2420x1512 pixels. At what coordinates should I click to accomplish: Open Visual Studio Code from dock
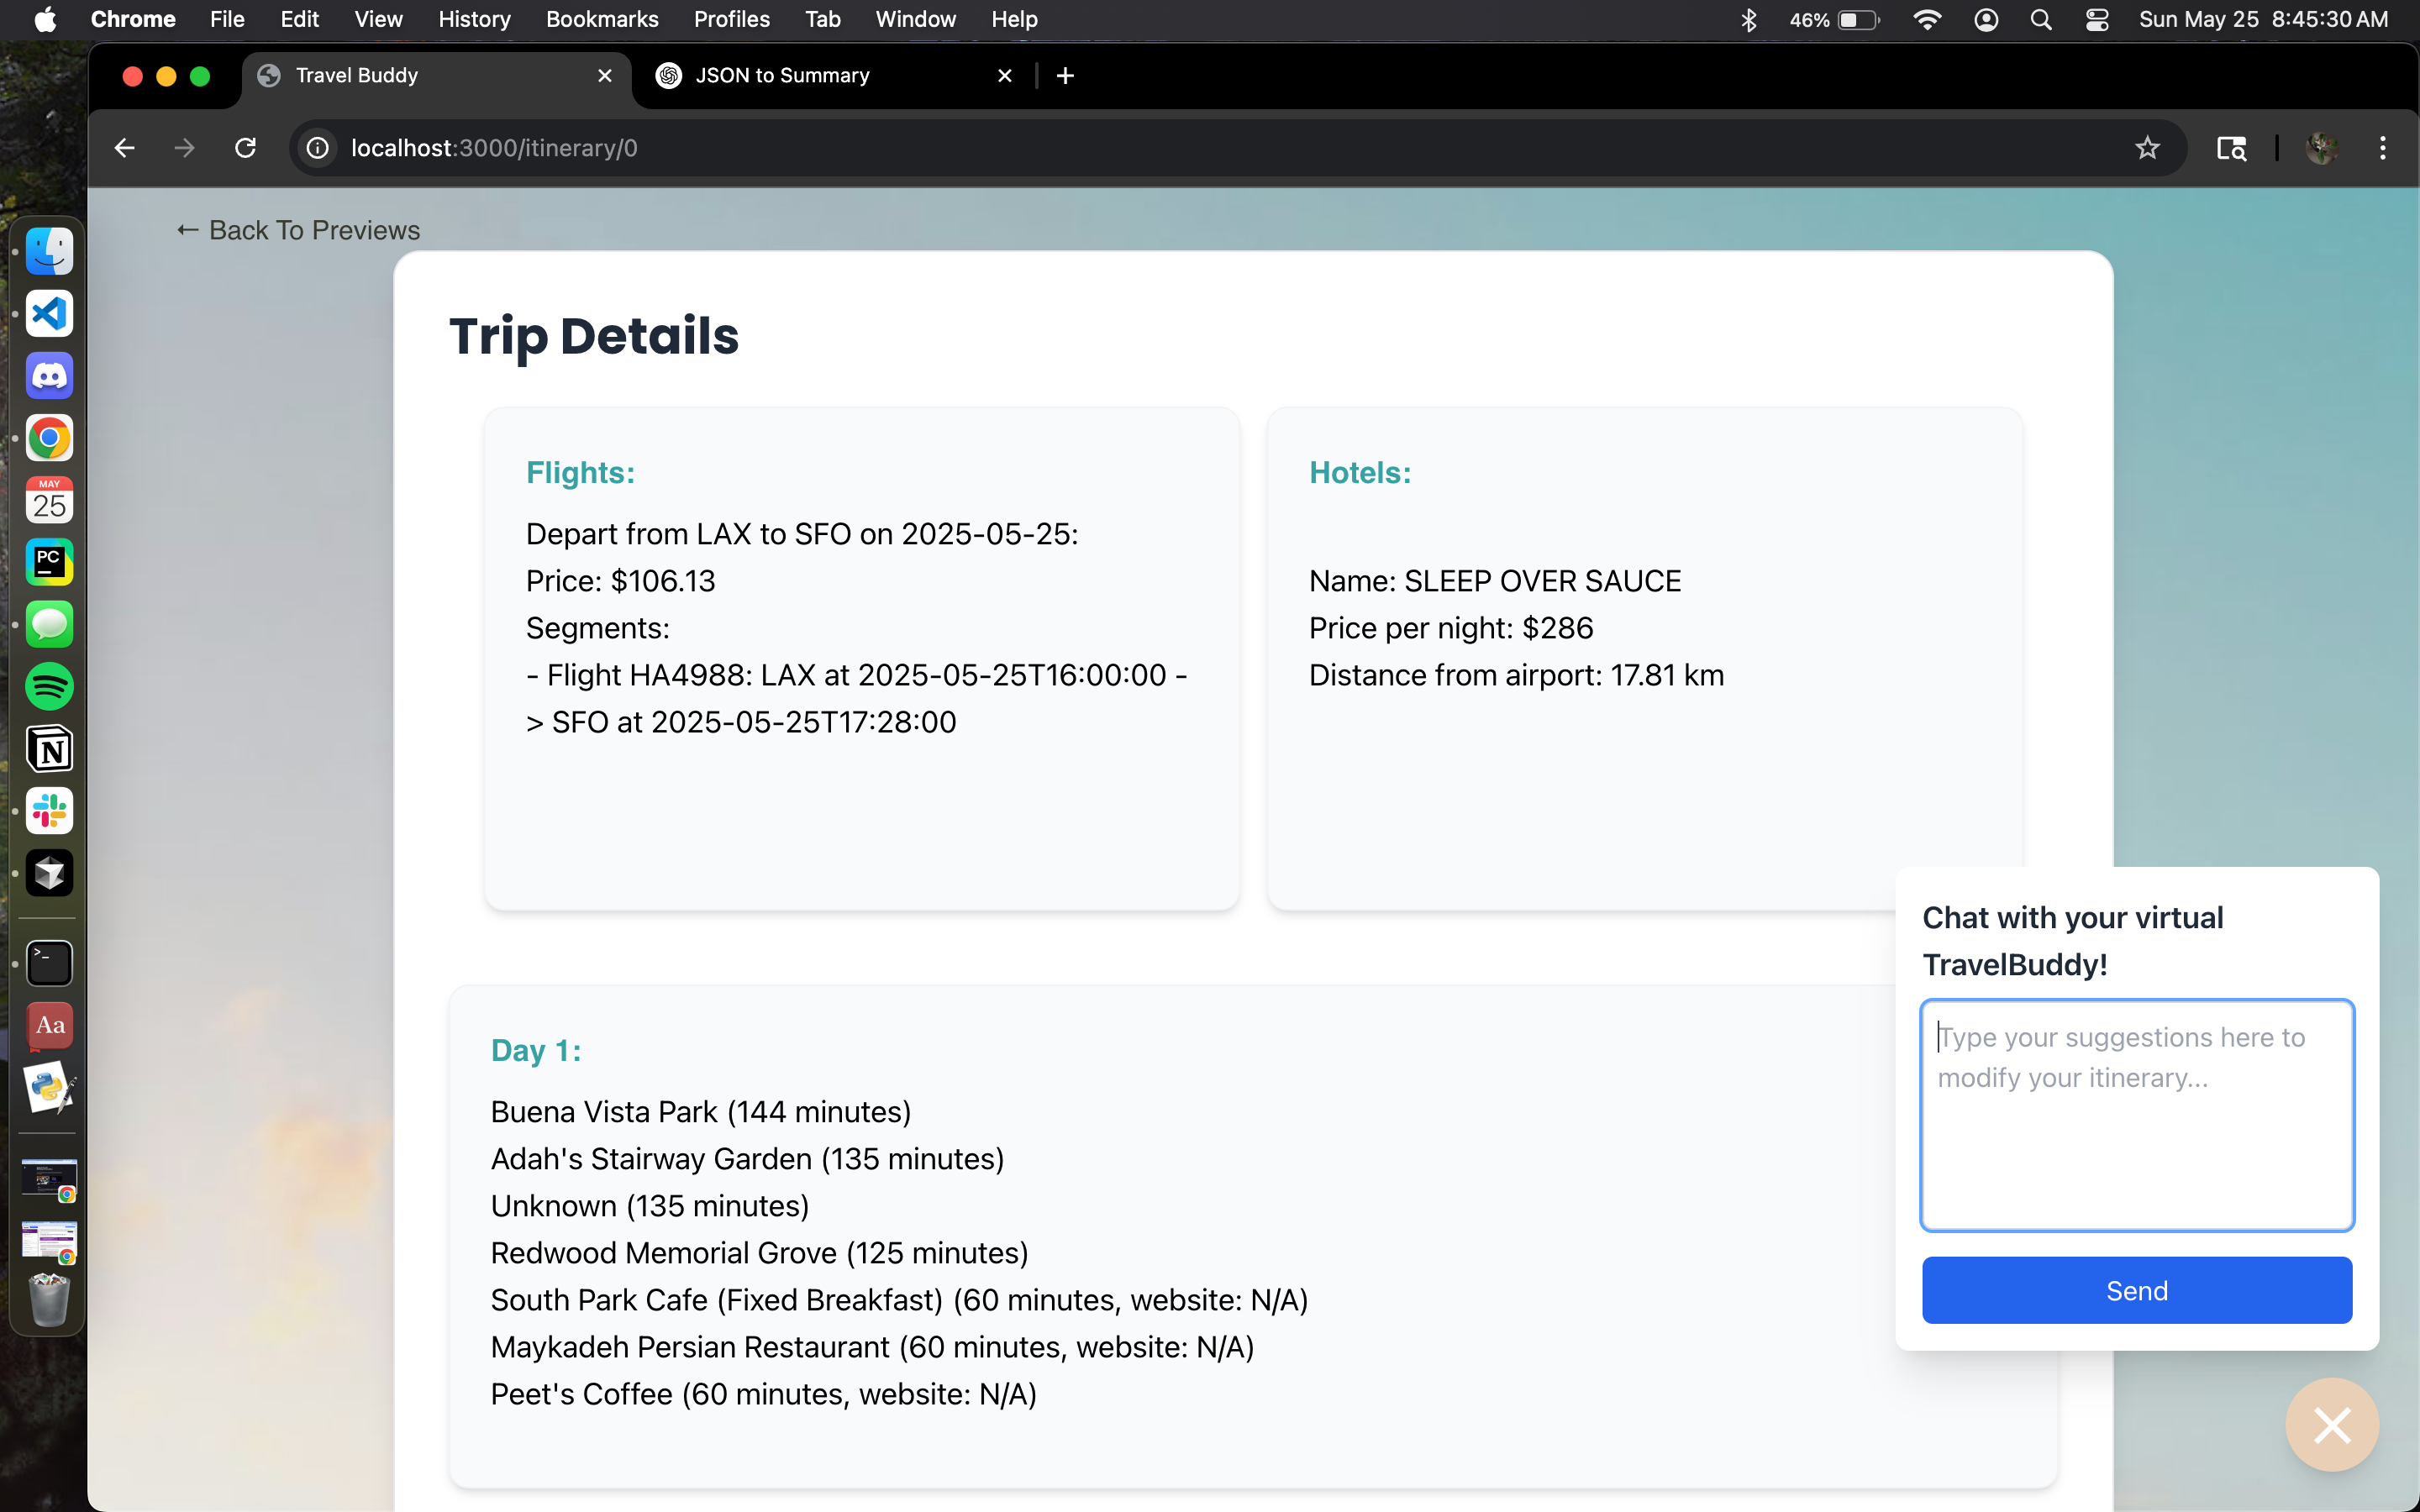[49, 314]
